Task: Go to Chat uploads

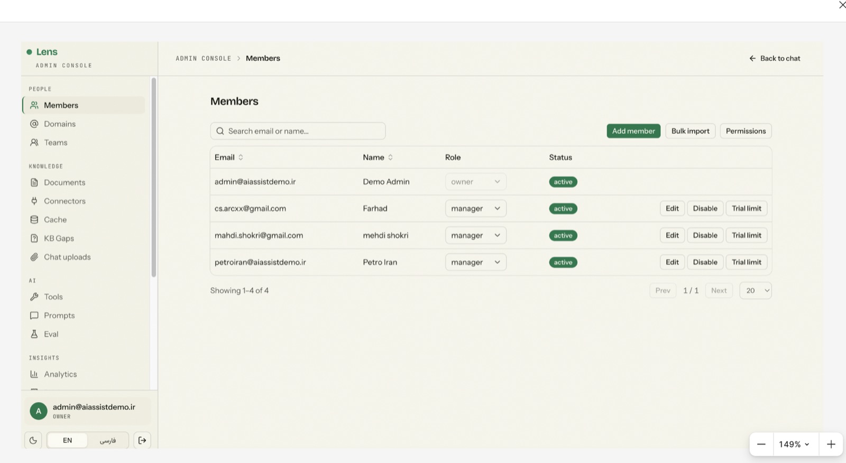Action: coord(84,257)
